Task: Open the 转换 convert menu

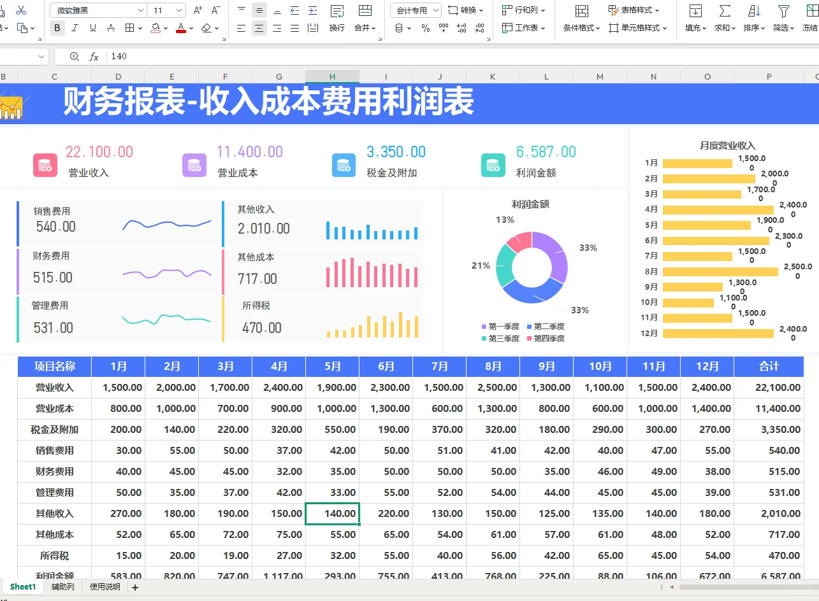Action: point(466,10)
